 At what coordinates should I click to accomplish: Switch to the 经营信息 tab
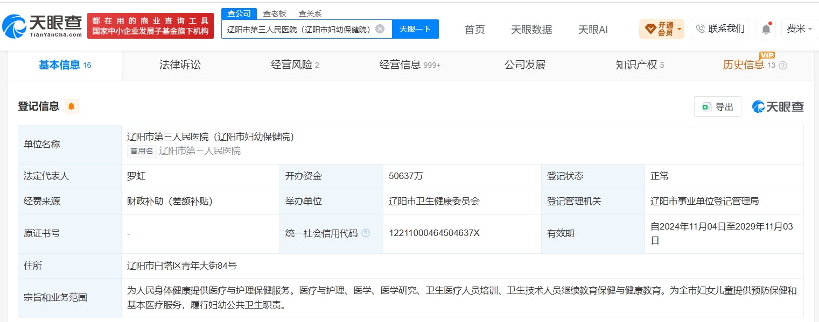click(x=410, y=65)
